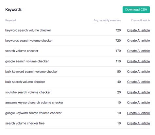Select text 'amazon keyword search volume checker'
The image size is (155, 135).
pyautogui.click(x=34, y=102)
